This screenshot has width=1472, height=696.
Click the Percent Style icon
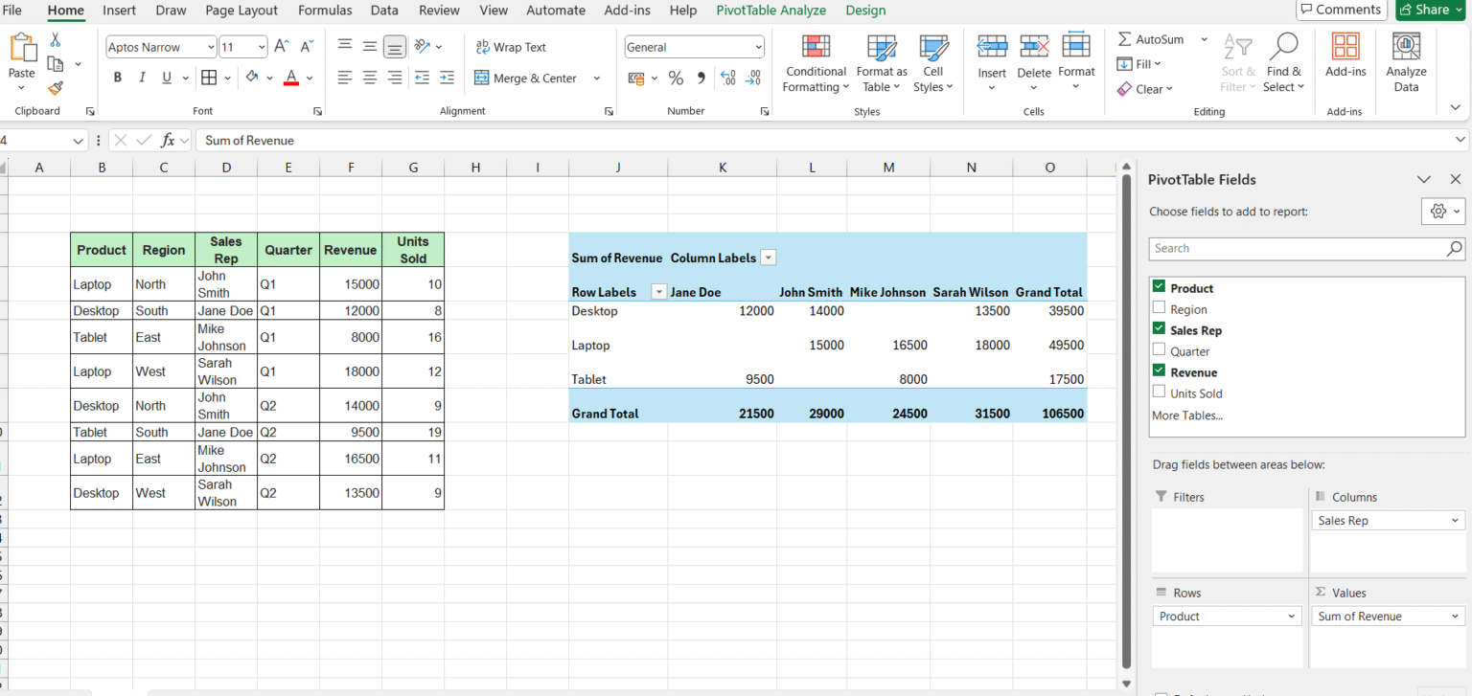click(676, 79)
